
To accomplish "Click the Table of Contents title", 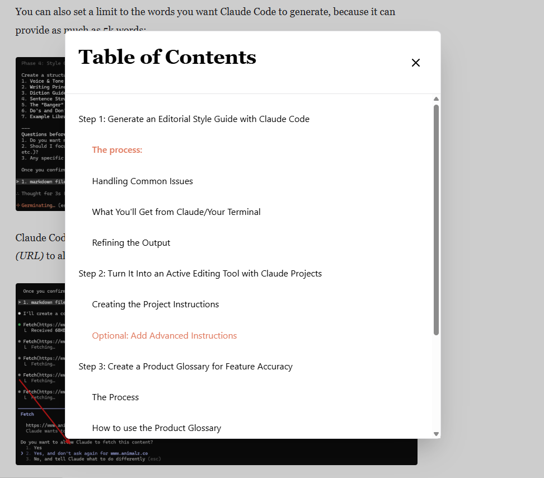I will coord(167,57).
